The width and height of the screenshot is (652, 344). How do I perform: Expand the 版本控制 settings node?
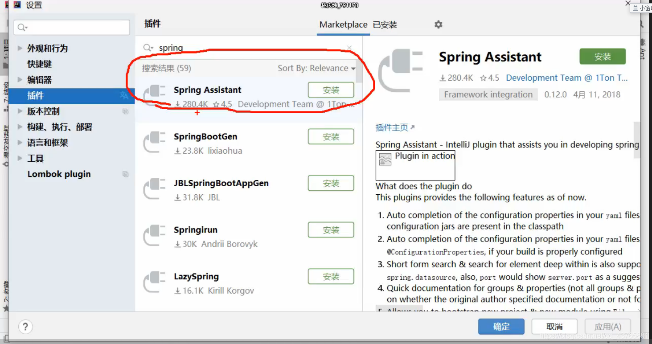[x=20, y=111]
